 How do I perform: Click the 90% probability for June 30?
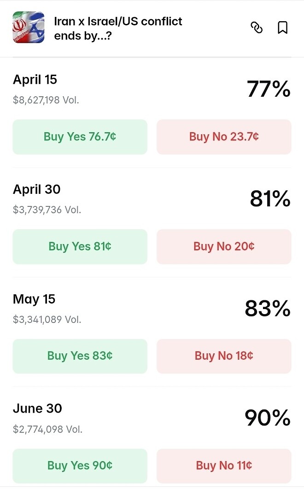coord(269,418)
